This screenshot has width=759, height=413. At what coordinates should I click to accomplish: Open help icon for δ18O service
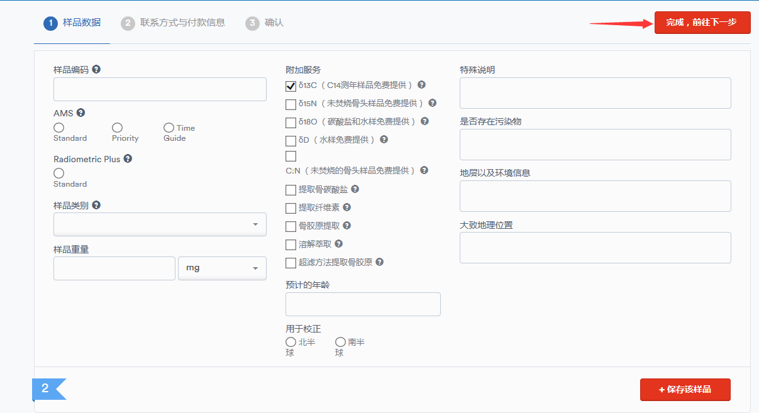tap(424, 121)
